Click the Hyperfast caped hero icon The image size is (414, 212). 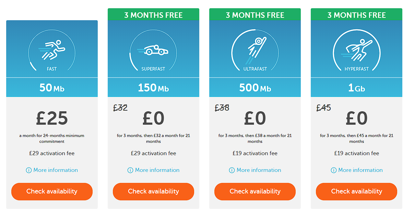tap(356, 50)
